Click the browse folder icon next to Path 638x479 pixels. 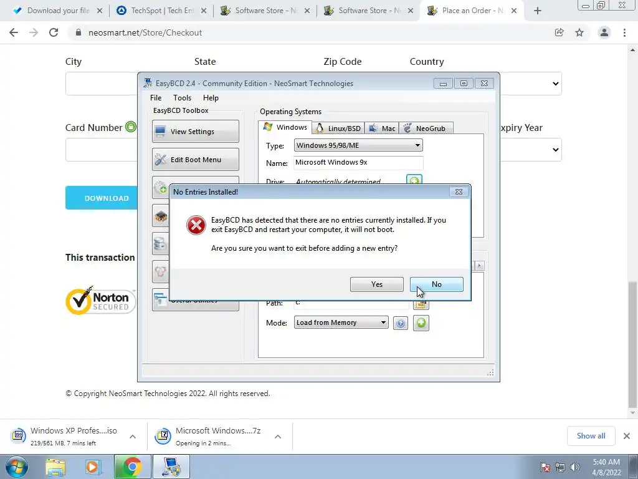[421, 304]
